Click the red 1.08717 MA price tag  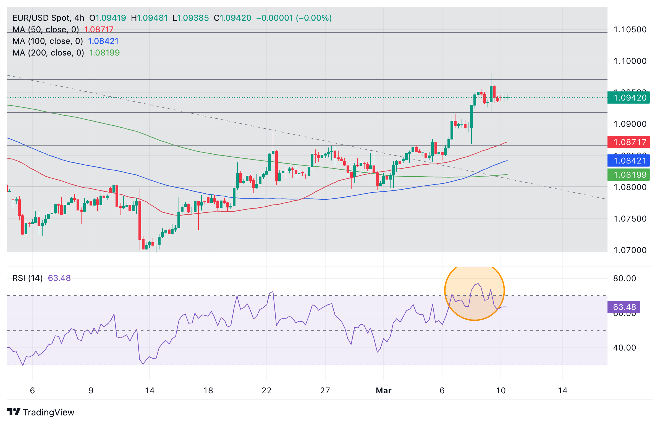tap(628, 142)
